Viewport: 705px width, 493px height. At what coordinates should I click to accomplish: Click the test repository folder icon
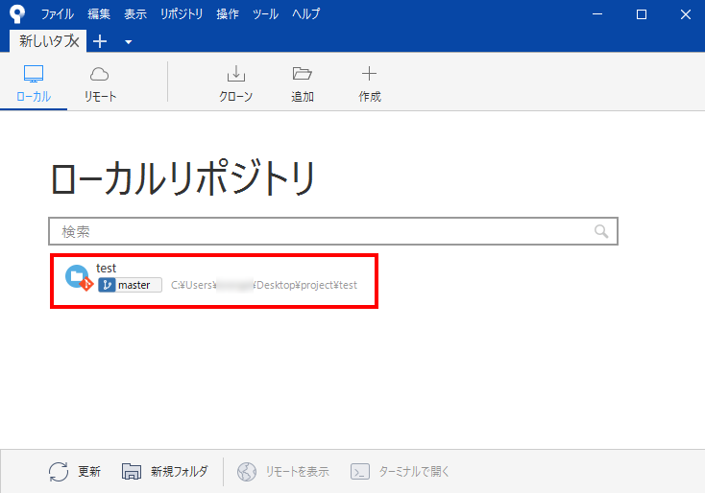pyautogui.click(x=79, y=277)
